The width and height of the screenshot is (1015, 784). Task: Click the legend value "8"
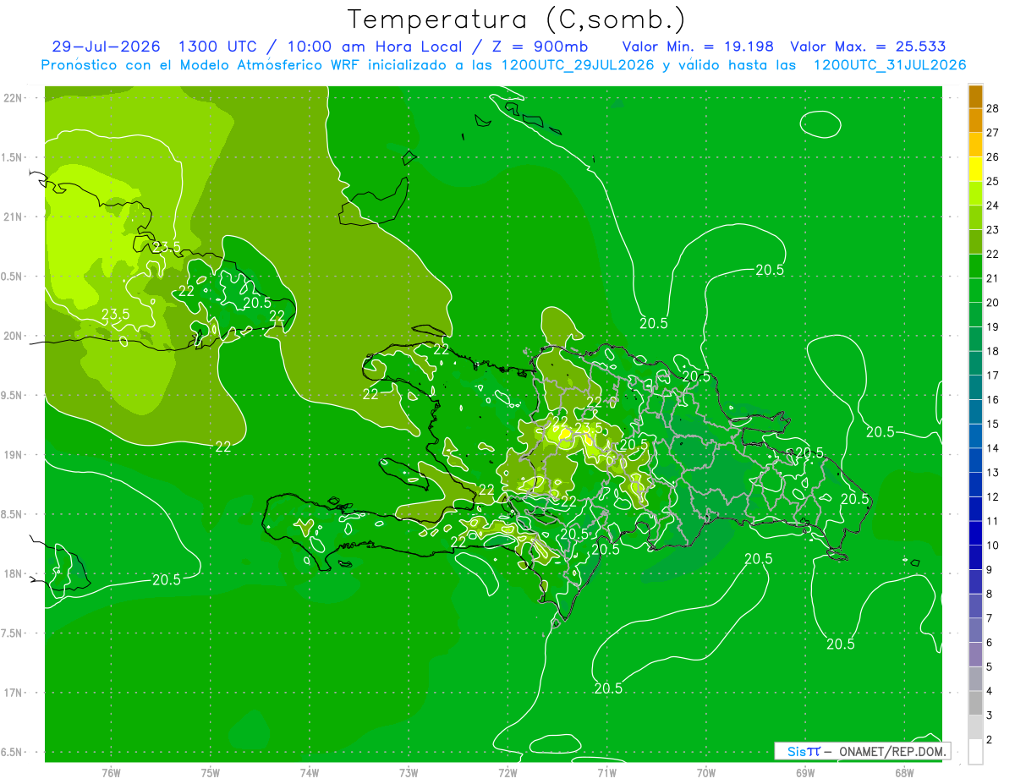coord(990,595)
